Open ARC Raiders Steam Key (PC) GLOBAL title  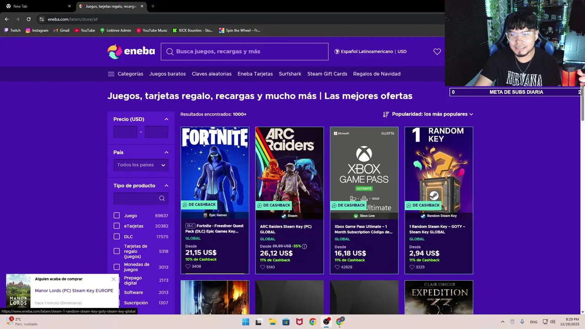click(286, 229)
